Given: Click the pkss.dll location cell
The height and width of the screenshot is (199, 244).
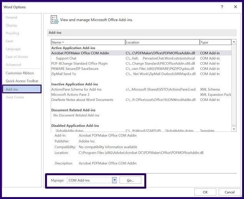Looking at the screenshot, I should coord(160,69).
